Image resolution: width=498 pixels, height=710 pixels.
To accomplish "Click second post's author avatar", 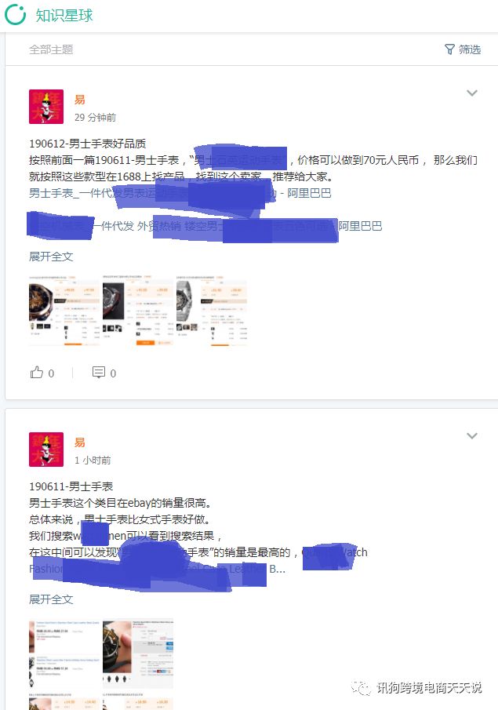I will click(x=46, y=450).
